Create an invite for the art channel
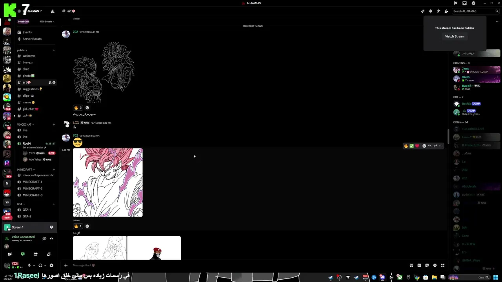Image resolution: width=502 pixels, height=282 pixels. click(50, 82)
